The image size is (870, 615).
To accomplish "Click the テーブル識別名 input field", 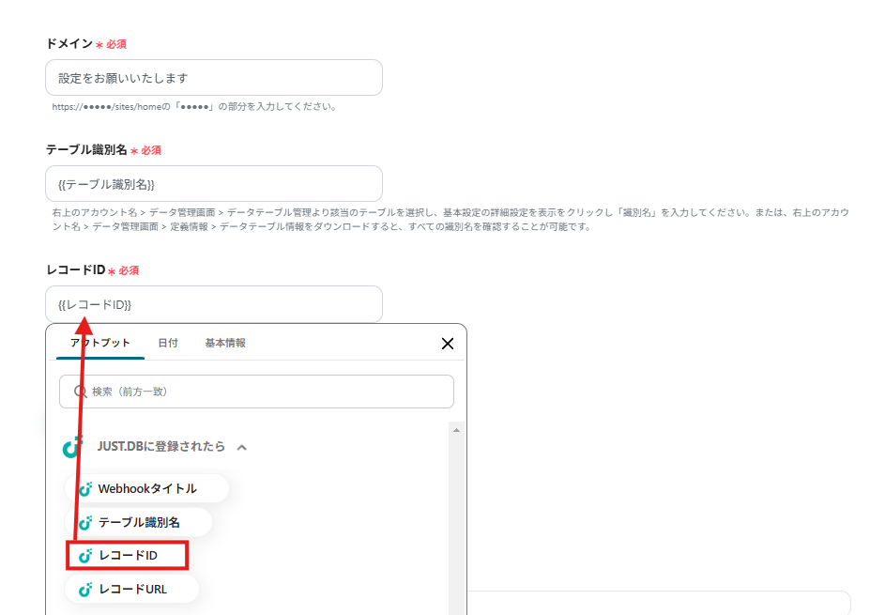I will 214,183.
